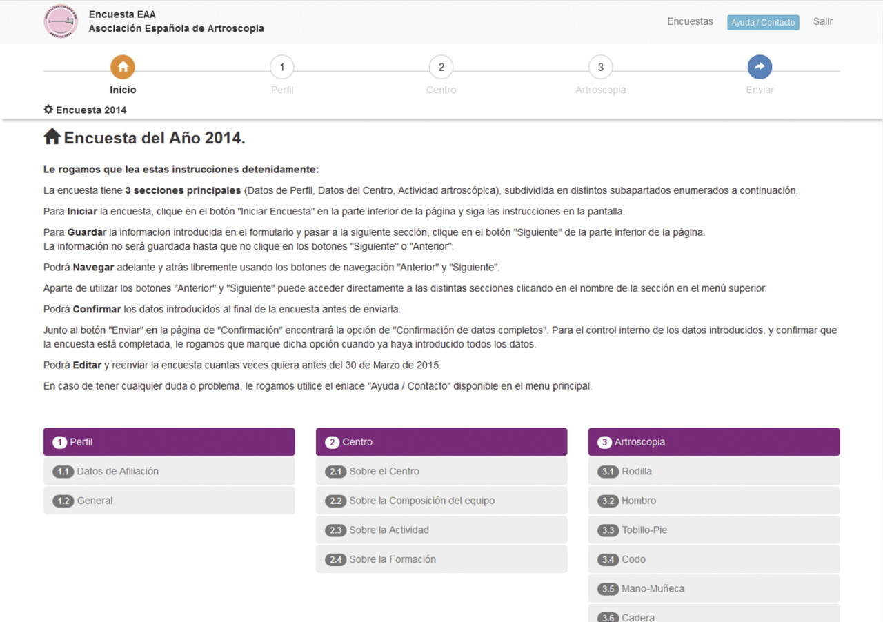Screen dimensions: 883x622
Task: Select step 3 Artroscopia circle
Action: point(600,67)
